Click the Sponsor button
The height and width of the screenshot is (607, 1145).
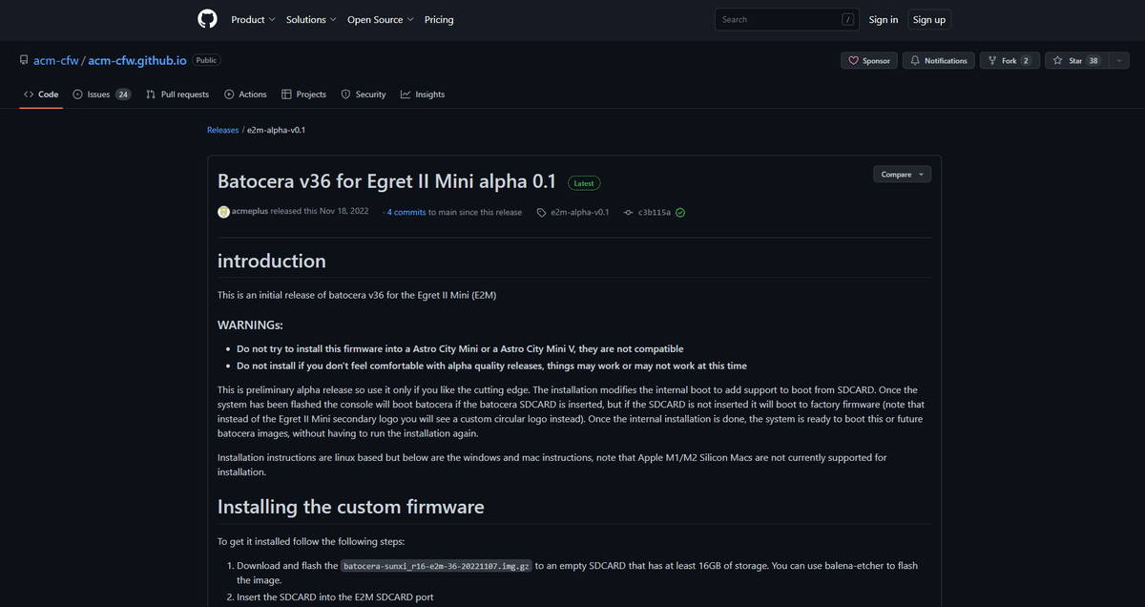(x=869, y=60)
